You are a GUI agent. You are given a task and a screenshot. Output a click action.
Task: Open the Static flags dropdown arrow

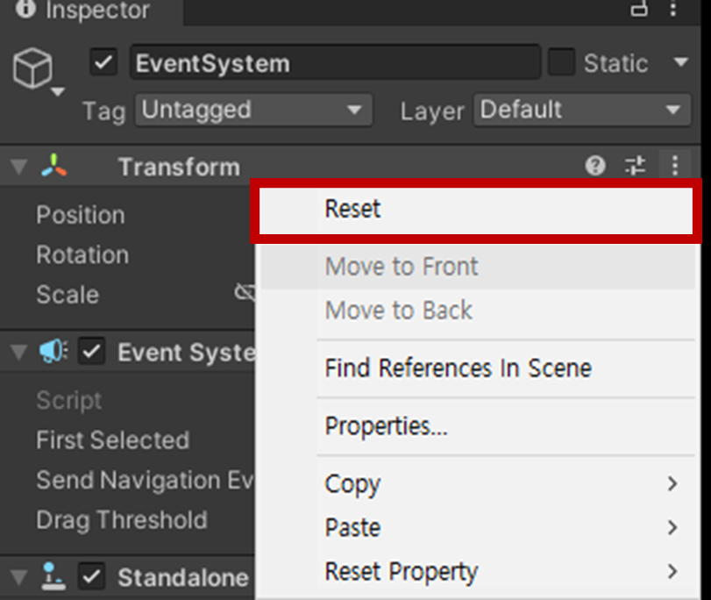pyautogui.click(x=681, y=61)
